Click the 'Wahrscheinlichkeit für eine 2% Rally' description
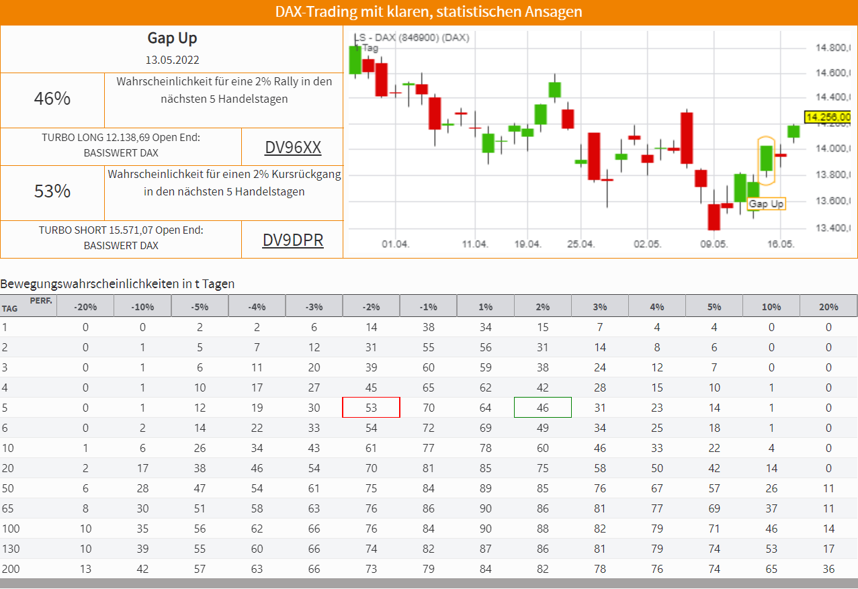 (224, 90)
